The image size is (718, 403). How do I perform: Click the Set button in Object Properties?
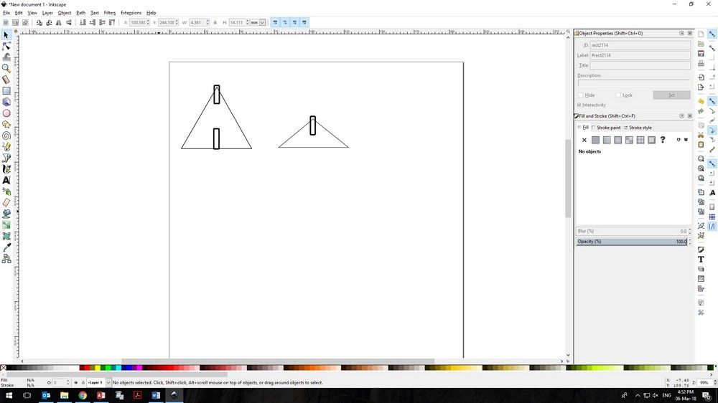[x=671, y=95]
